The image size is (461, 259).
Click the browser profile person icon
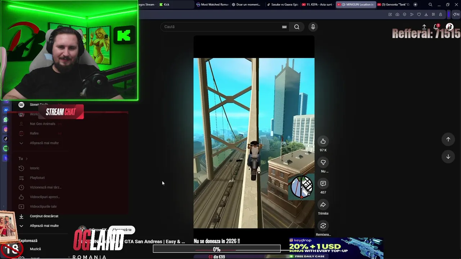[x=440, y=14]
